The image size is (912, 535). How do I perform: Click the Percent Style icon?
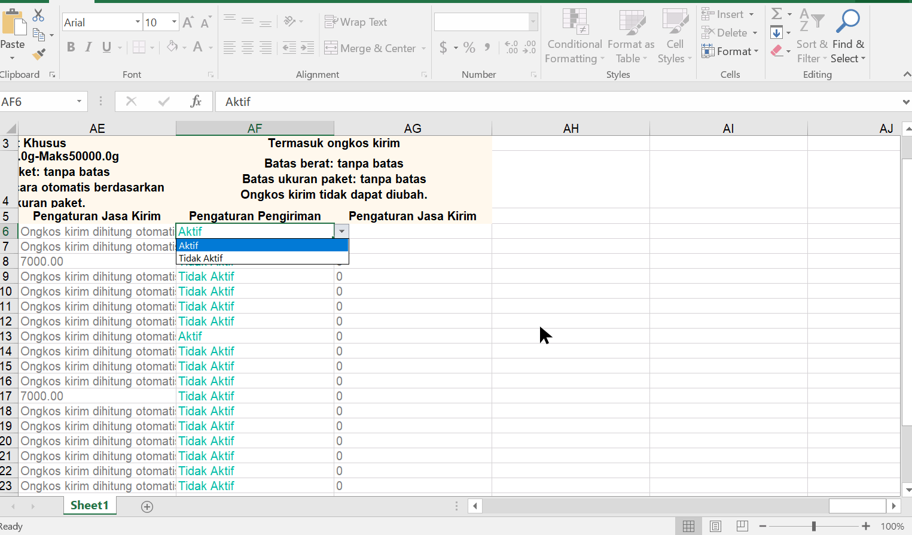[x=469, y=48]
